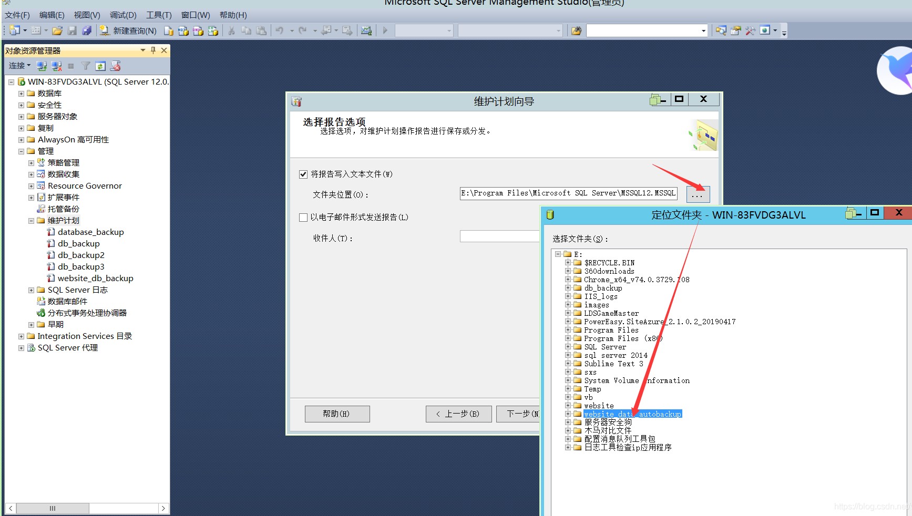Image resolution: width=912 pixels, height=516 pixels.
Task: Click the Cut icon on the main toolbar
Action: (231, 31)
